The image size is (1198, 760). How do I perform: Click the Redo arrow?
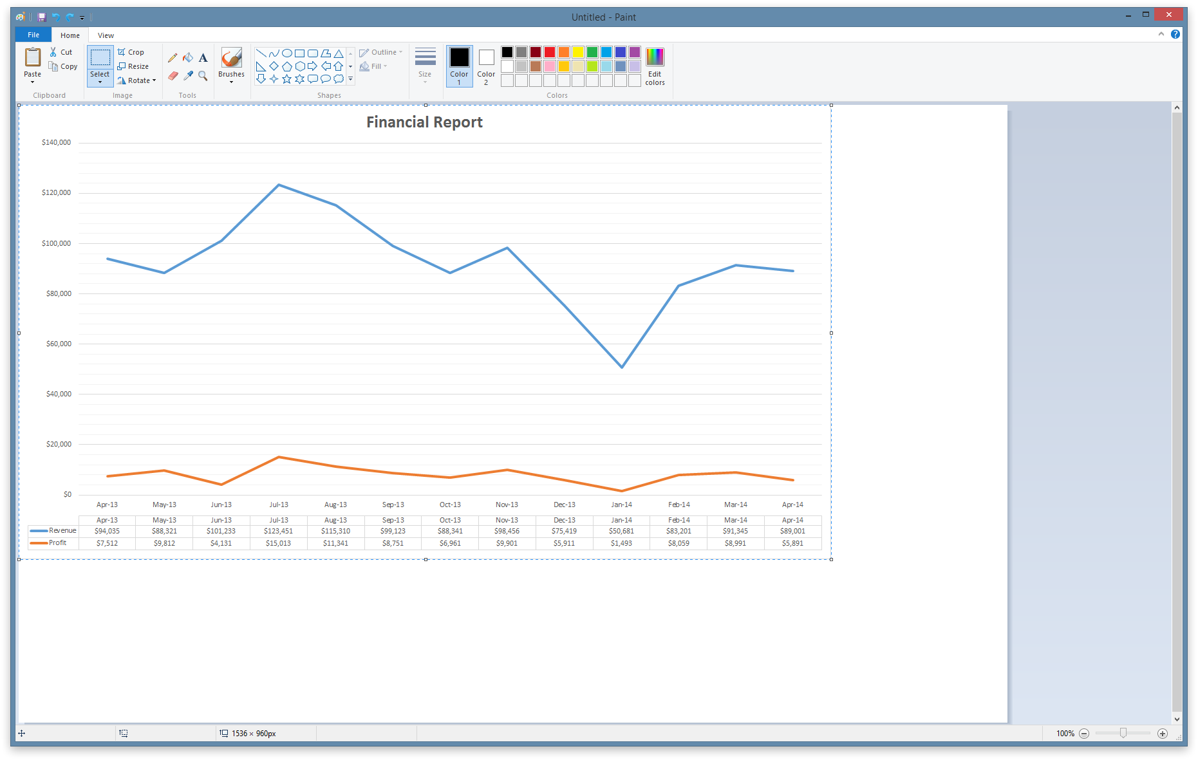70,17
